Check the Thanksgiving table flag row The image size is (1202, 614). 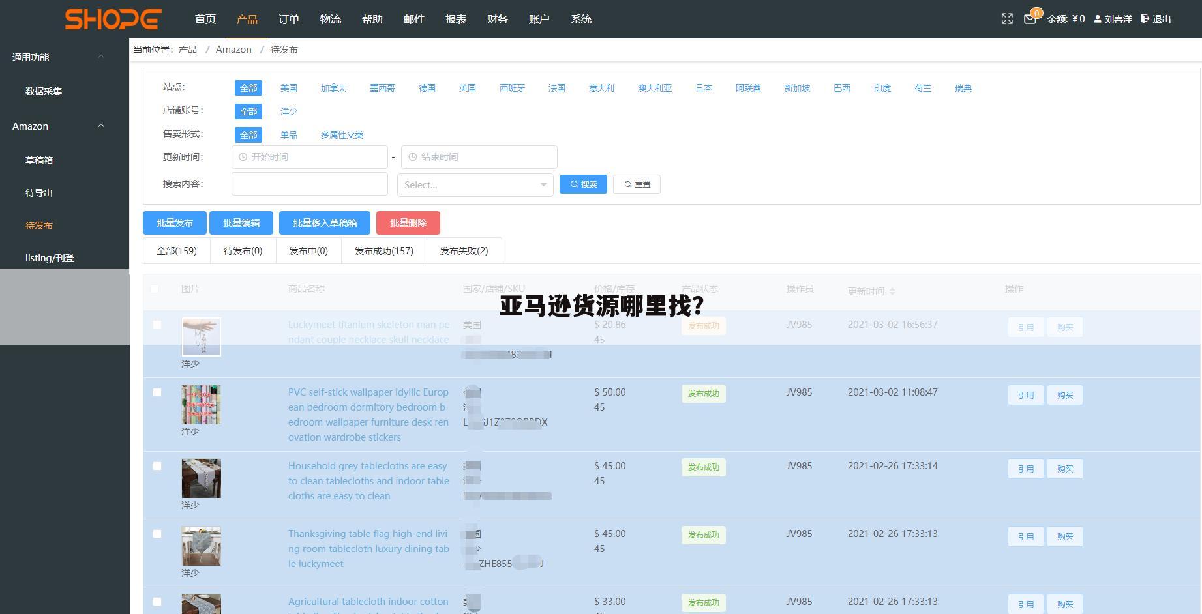(x=157, y=533)
